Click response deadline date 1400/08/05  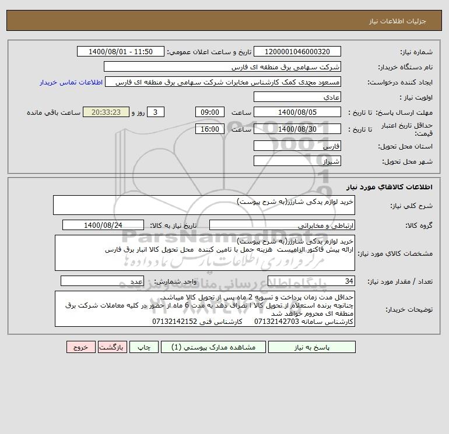(x=297, y=112)
